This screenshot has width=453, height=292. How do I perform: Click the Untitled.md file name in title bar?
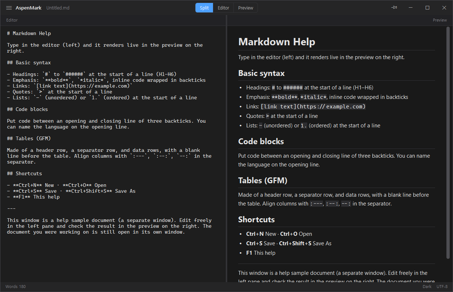click(58, 8)
